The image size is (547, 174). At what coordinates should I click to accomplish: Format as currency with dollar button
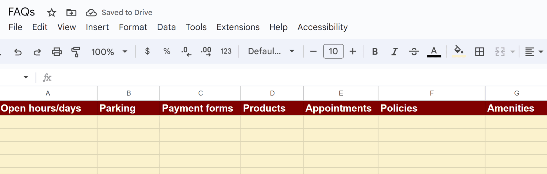pyautogui.click(x=147, y=51)
